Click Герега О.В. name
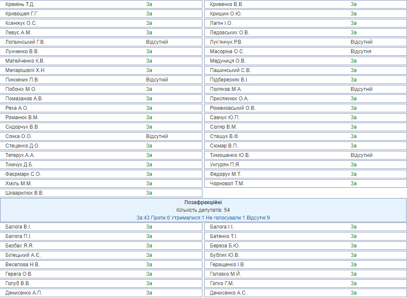This screenshot has width=407, height=298. 19,274
